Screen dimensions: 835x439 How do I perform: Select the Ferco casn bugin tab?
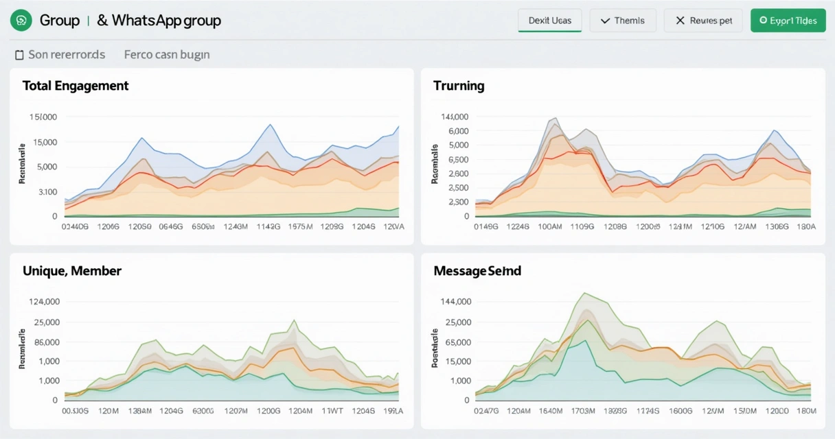tap(167, 54)
